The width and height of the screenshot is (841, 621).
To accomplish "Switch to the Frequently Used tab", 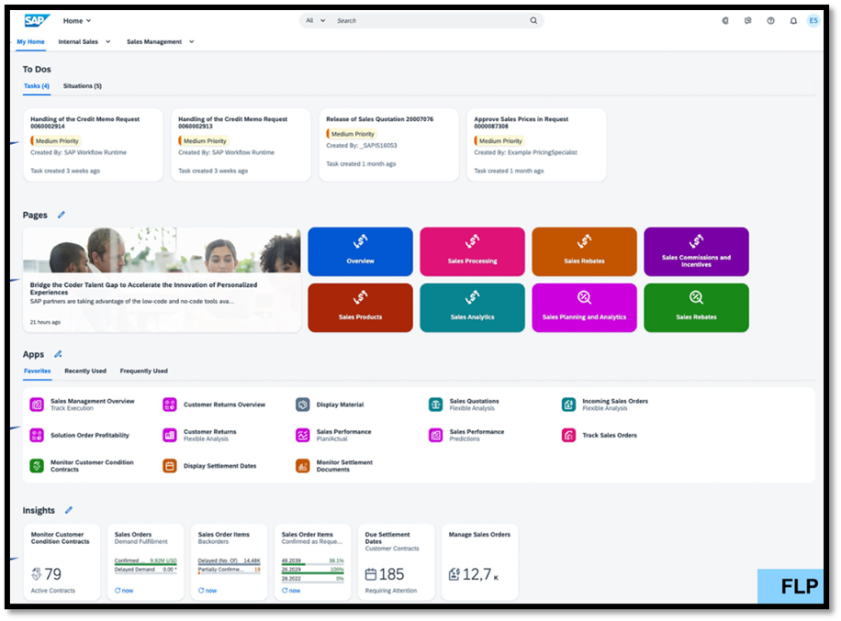I will pos(143,371).
